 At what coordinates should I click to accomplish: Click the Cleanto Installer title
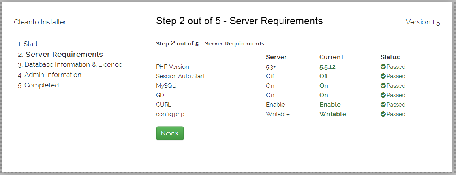pyautogui.click(x=40, y=22)
